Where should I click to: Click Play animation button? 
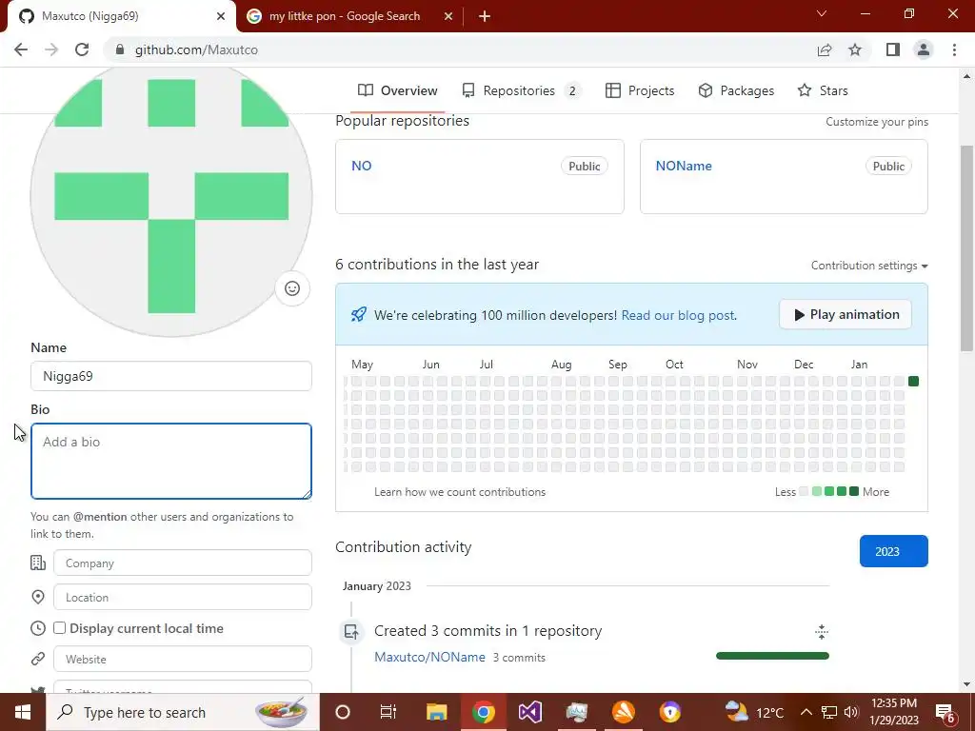[846, 314]
